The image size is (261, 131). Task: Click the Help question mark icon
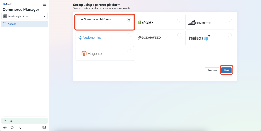(x=5, y=121)
